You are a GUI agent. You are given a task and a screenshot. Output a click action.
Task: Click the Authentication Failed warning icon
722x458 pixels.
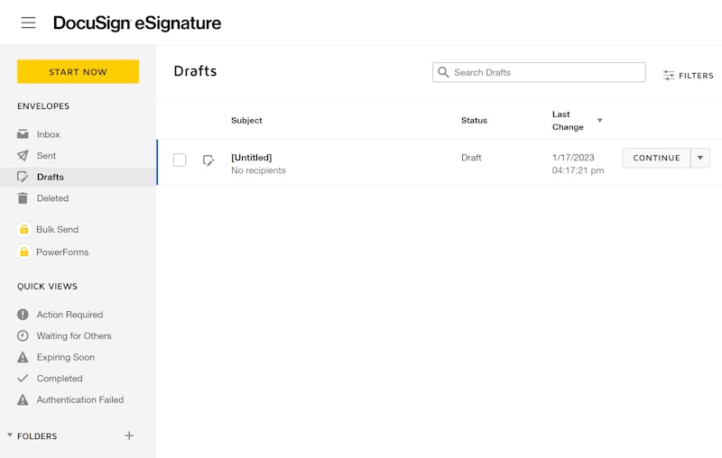(x=23, y=399)
